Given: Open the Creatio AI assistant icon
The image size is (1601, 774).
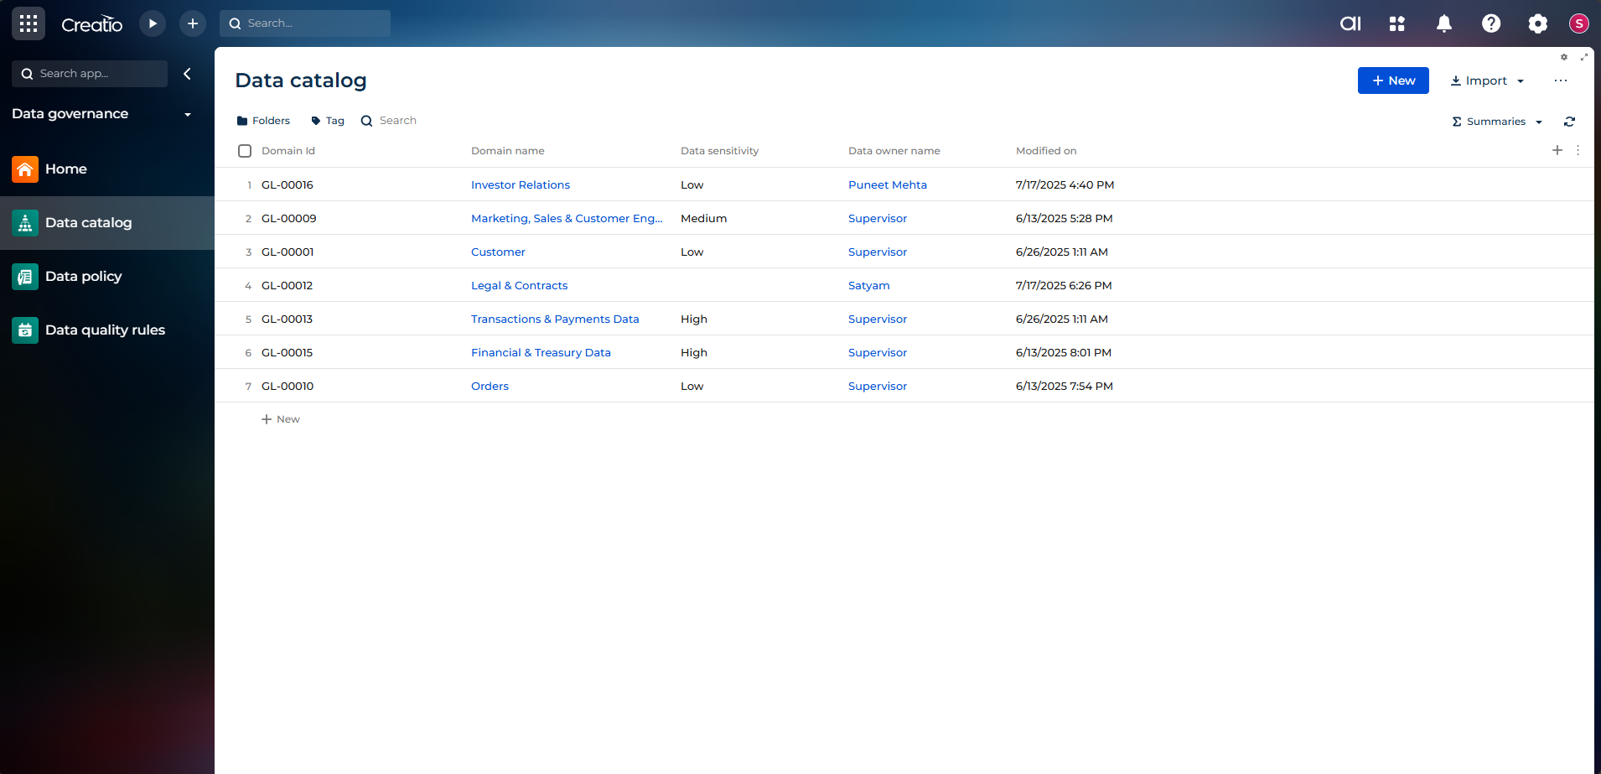Looking at the screenshot, I should (x=1350, y=23).
